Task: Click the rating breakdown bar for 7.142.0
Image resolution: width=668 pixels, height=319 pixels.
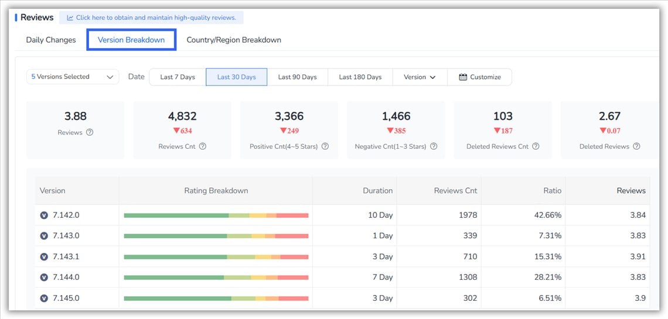Action: click(216, 215)
